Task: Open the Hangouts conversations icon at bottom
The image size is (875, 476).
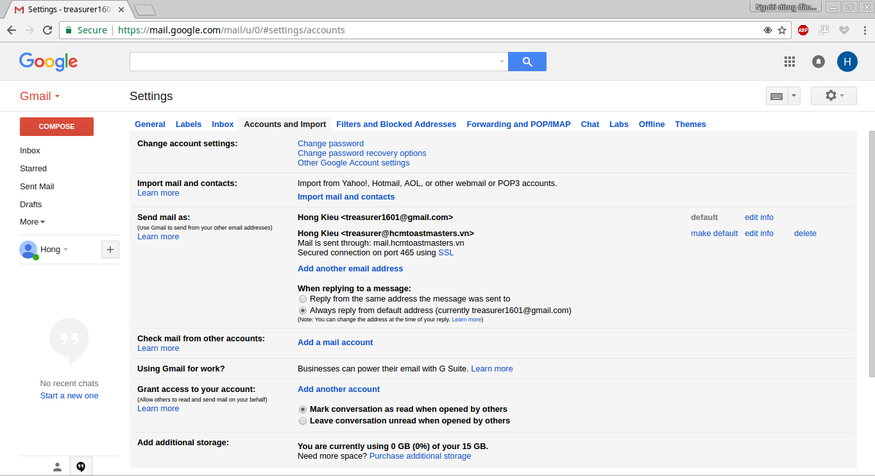Action: (81, 466)
